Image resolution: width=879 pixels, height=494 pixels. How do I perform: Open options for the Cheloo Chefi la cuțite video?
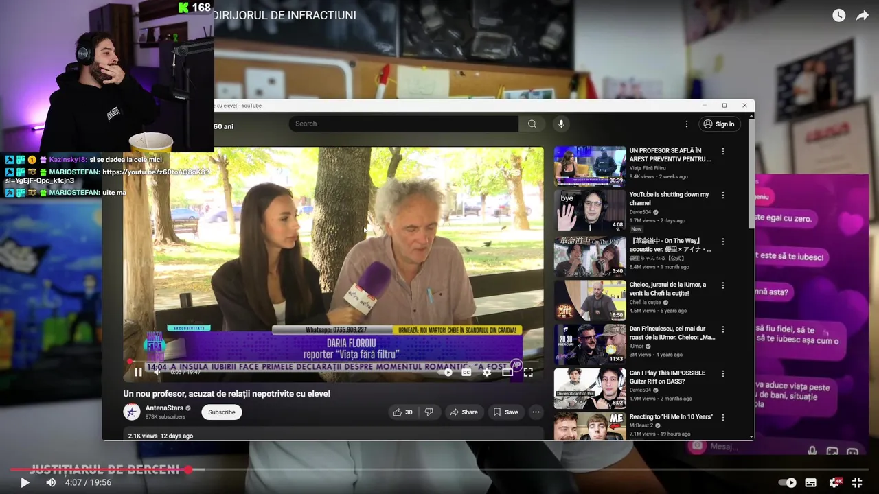point(722,285)
